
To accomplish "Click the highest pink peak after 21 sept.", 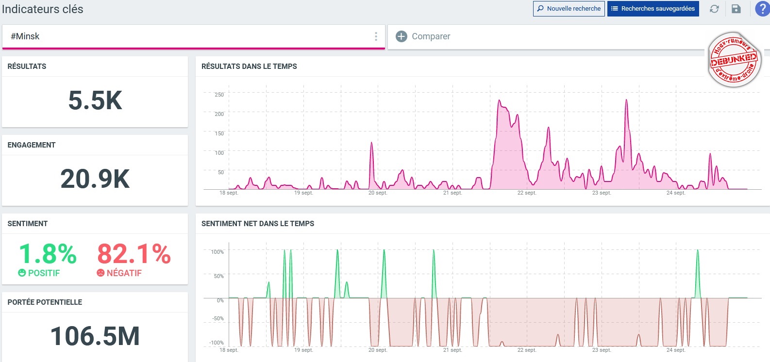I will click(499, 101).
